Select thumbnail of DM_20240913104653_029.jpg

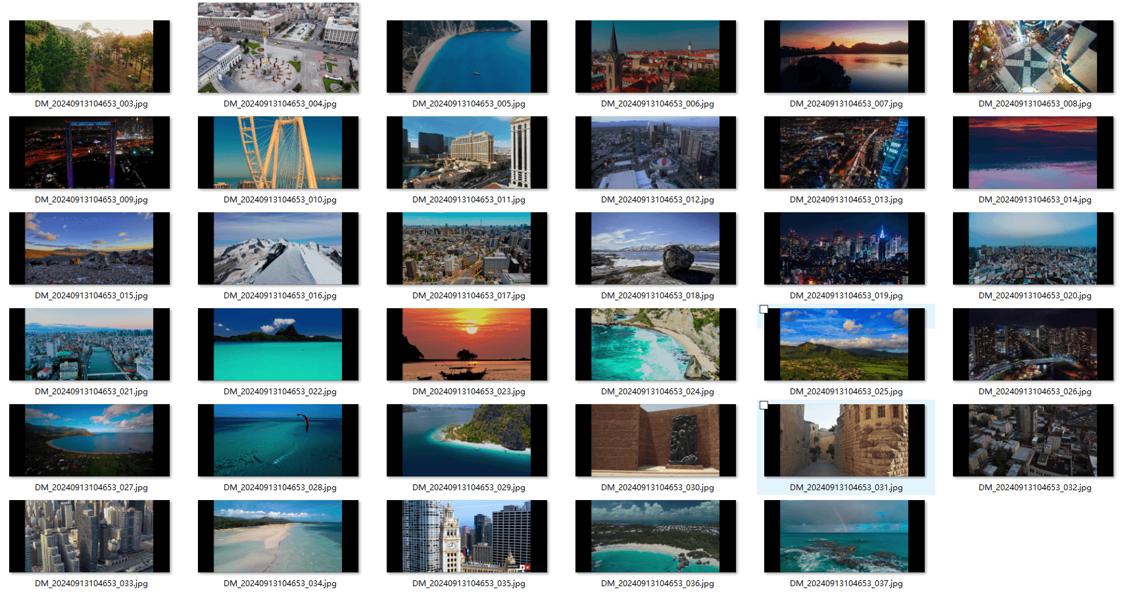pos(467,440)
